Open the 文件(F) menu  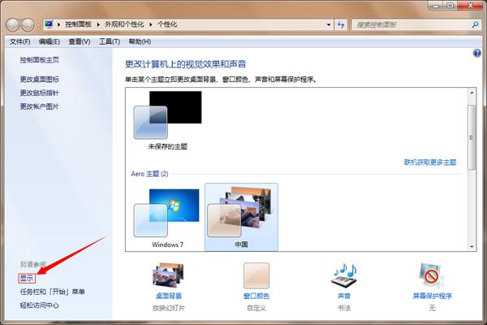coord(19,41)
